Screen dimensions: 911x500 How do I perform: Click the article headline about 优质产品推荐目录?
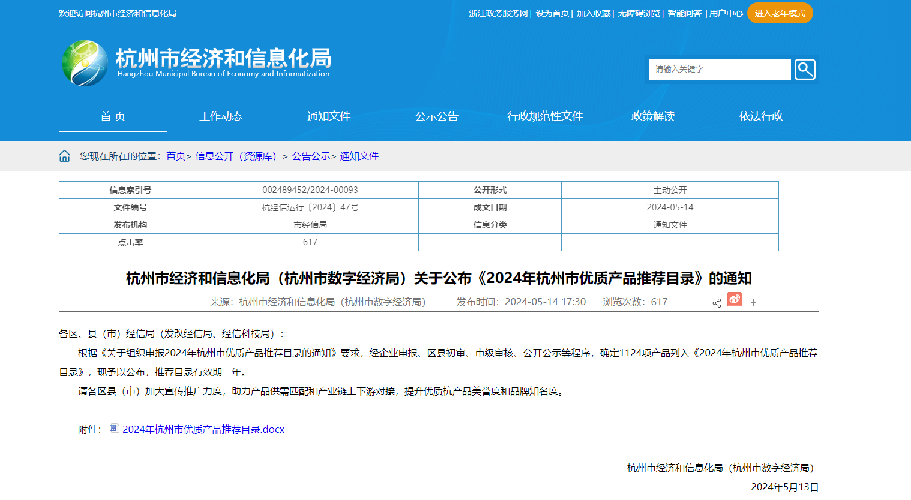pos(439,278)
